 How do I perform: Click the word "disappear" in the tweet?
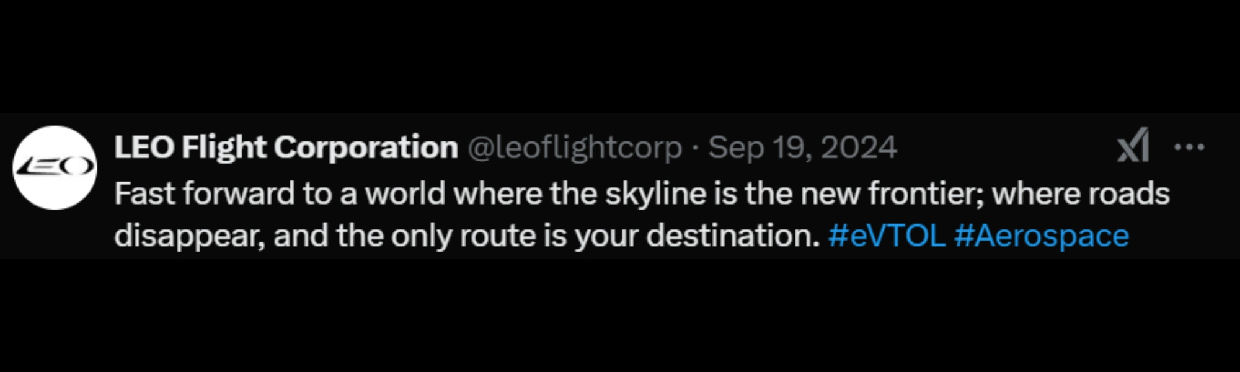point(189,236)
